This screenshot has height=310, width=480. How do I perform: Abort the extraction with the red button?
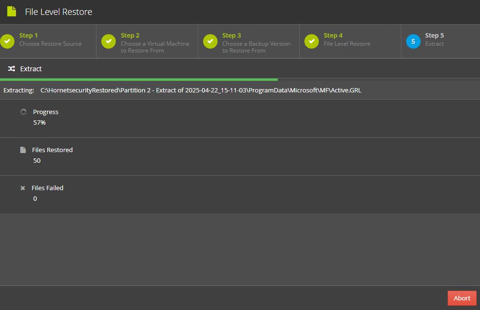pos(462,298)
